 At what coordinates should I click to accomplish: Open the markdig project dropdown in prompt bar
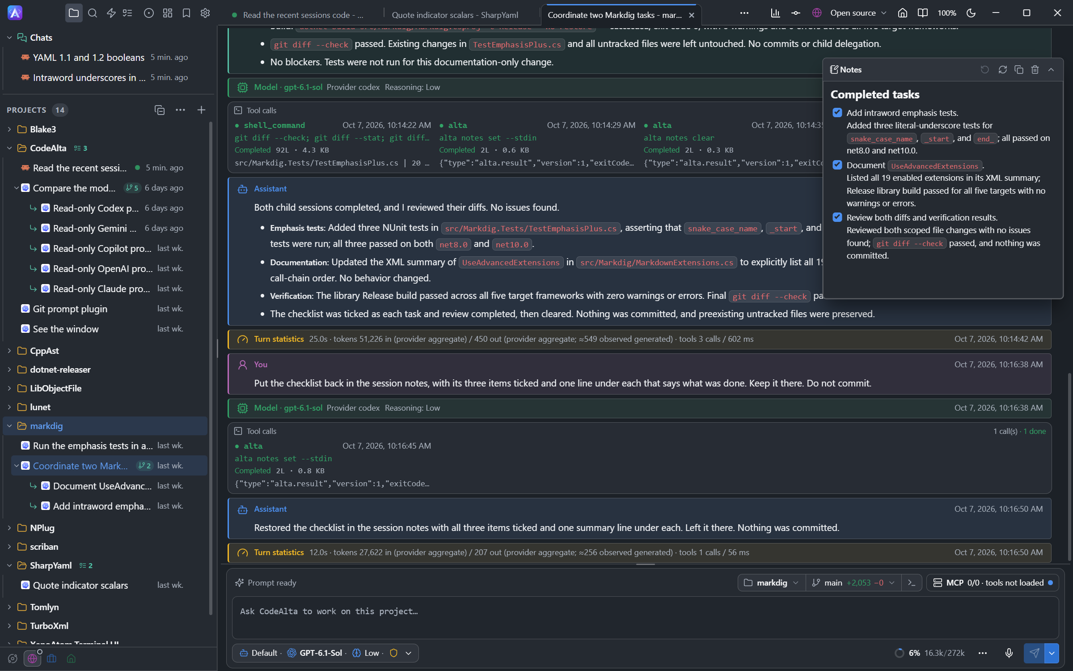(771, 583)
